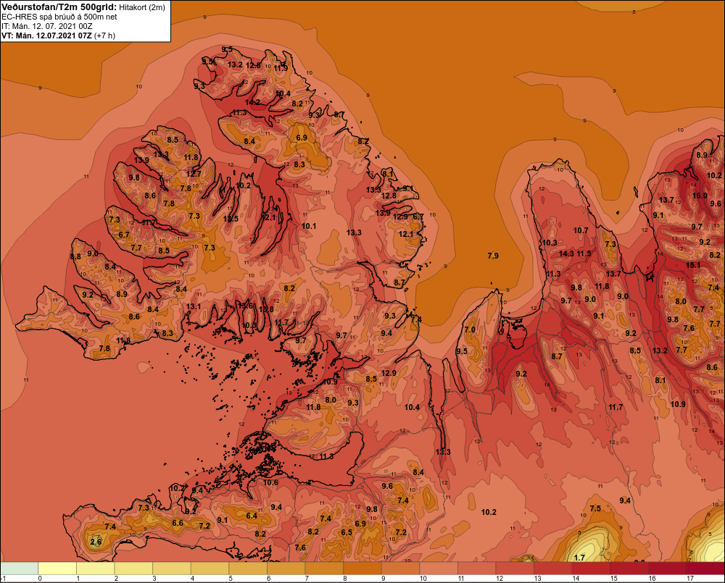The height and width of the screenshot is (583, 725).
Task: Click the map temperature value 13.1
Action: pyautogui.click(x=194, y=306)
